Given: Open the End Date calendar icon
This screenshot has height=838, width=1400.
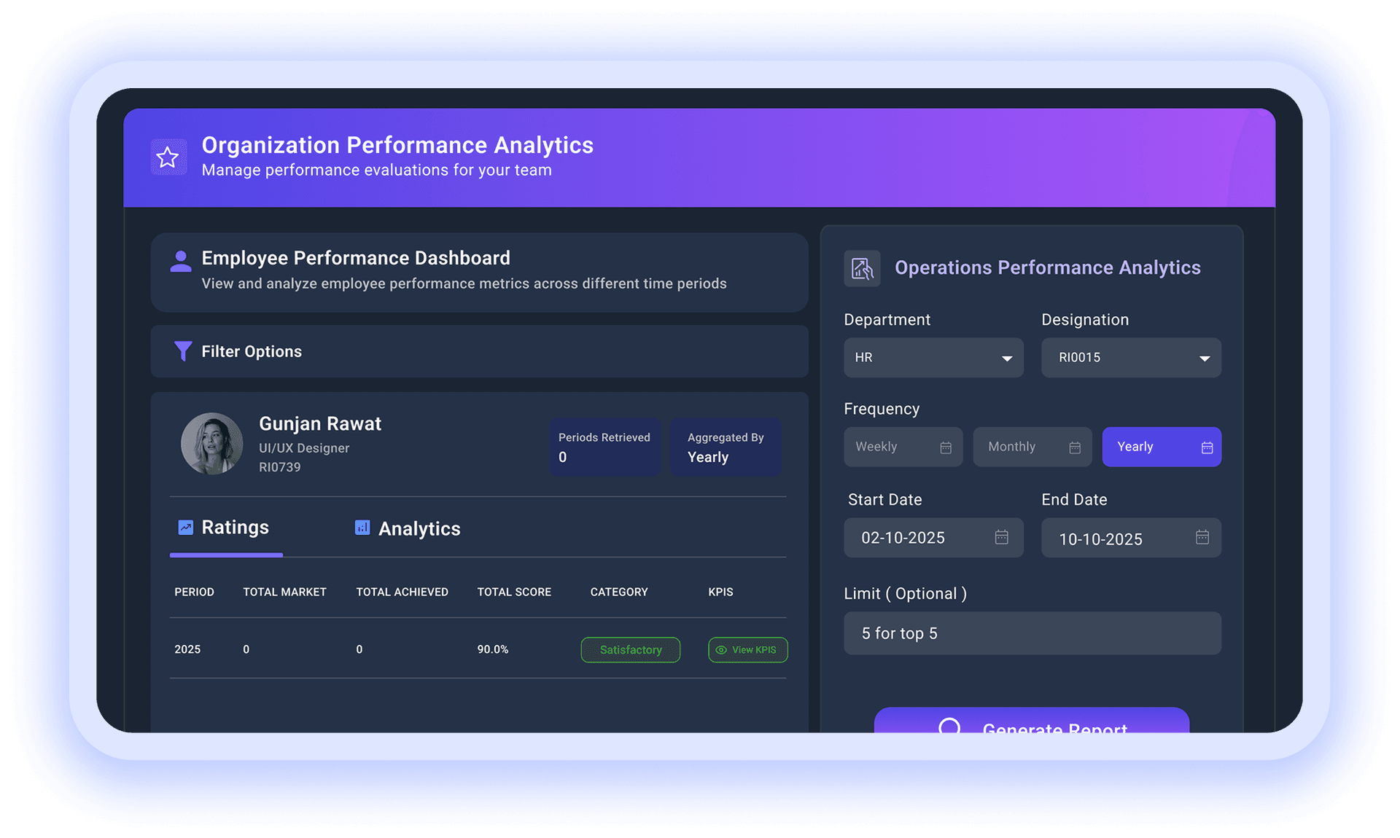Looking at the screenshot, I should tap(1201, 538).
